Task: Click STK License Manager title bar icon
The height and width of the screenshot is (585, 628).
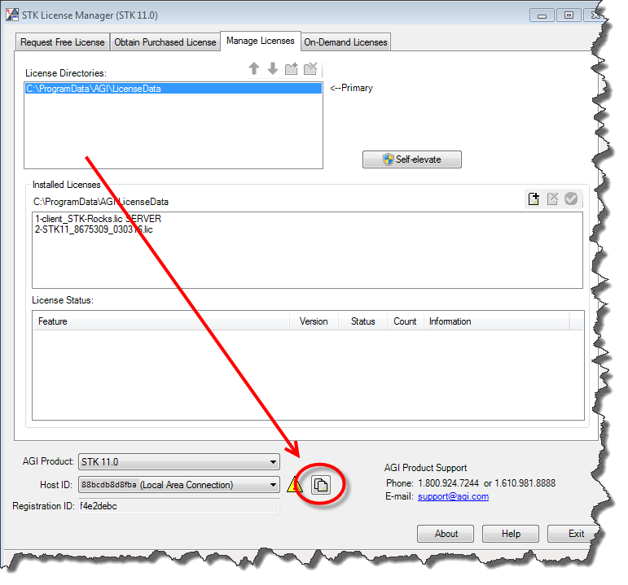Action: pyautogui.click(x=12, y=15)
